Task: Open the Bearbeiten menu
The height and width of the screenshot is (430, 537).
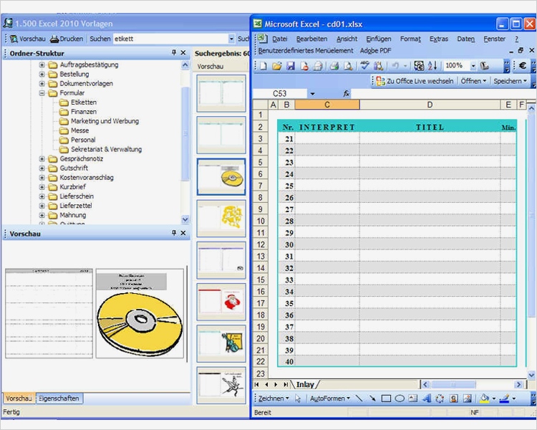Action: pos(311,39)
